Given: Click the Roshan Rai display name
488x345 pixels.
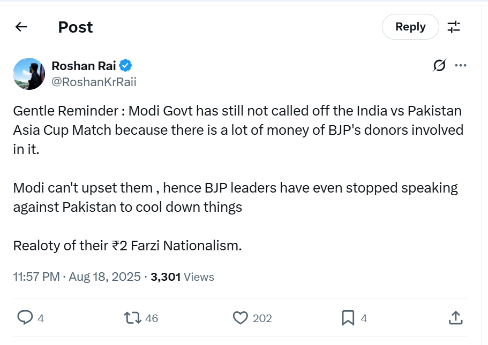Looking at the screenshot, I should click(x=84, y=66).
